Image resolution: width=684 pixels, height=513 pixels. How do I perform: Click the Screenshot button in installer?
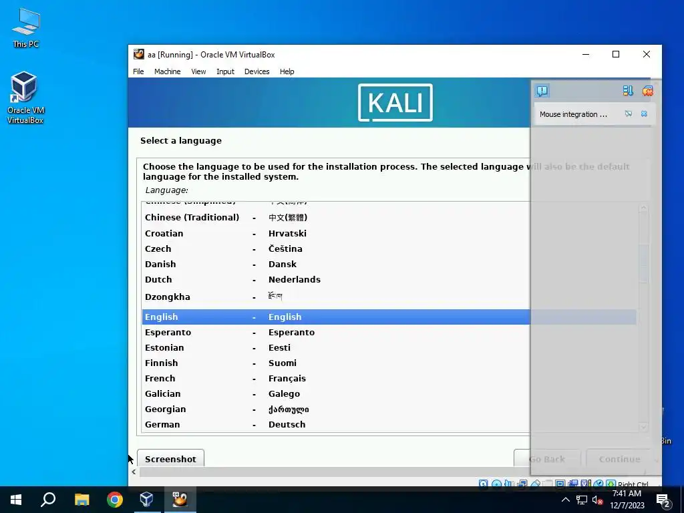pos(170,458)
